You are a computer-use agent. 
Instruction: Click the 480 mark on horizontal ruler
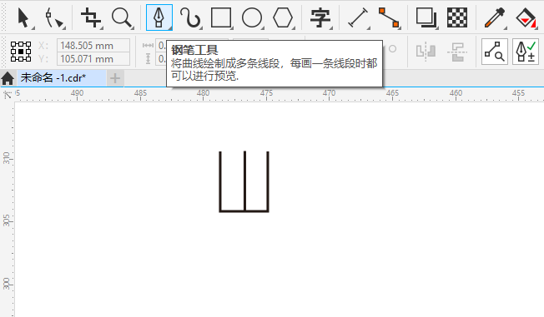click(x=203, y=93)
